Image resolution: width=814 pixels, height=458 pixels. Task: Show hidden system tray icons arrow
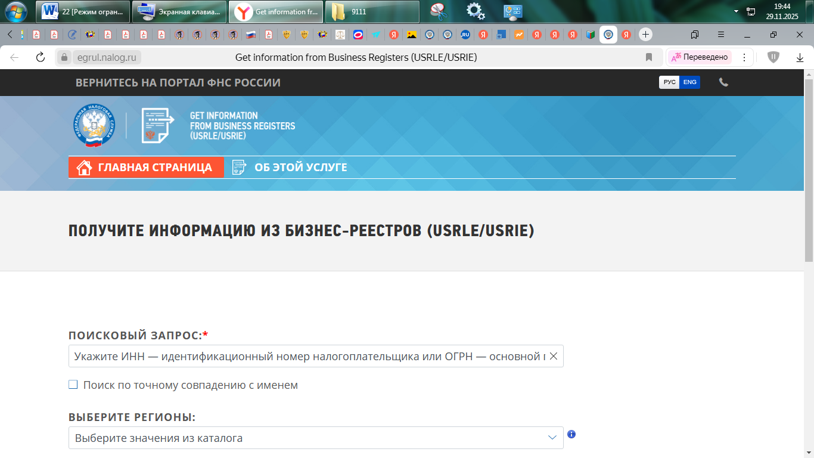pyautogui.click(x=736, y=11)
